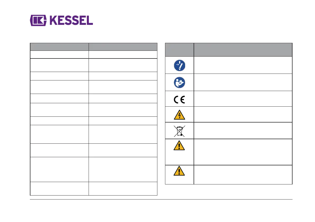Click the electrical voltage warning triangle
This screenshot has width=315, height=222.
180,114
